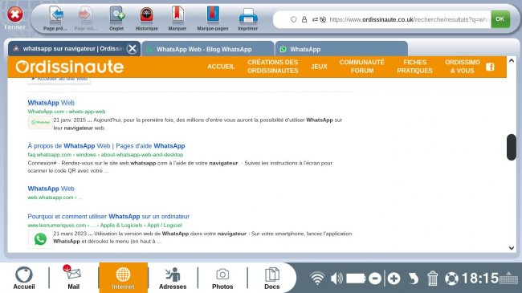
Task: Click the WhatsApp logo thumbnail in last result
Action: point(40,239)
